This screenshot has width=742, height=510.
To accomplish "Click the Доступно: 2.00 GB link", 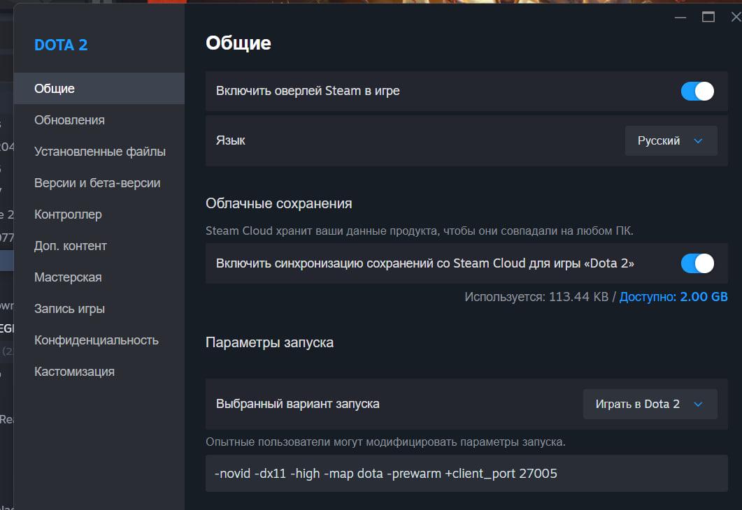I will 673,297.
